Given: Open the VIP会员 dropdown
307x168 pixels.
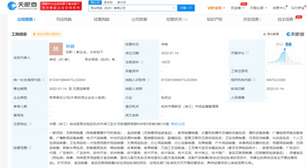Looking at the screenshot, I should [x=216, y=8].
